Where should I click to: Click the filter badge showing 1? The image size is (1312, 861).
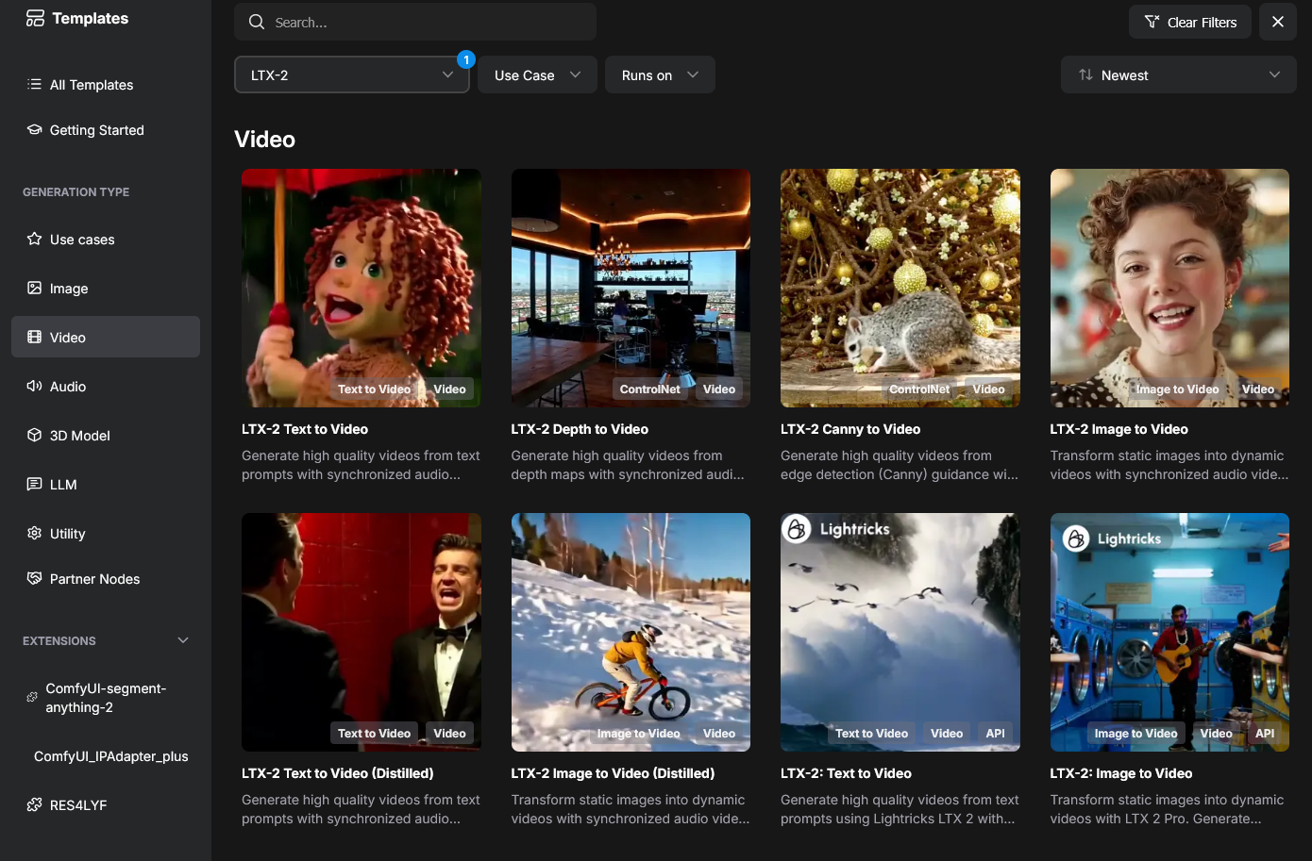pyautogui.click(x=466, y=59)
